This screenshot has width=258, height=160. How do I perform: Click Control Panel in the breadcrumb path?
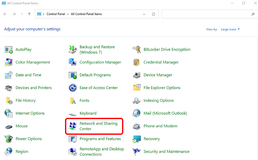click(x=56, y=14)
